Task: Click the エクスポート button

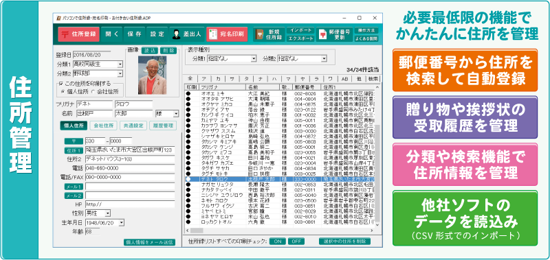Action: pyautogui.click(x=300, y=38)
